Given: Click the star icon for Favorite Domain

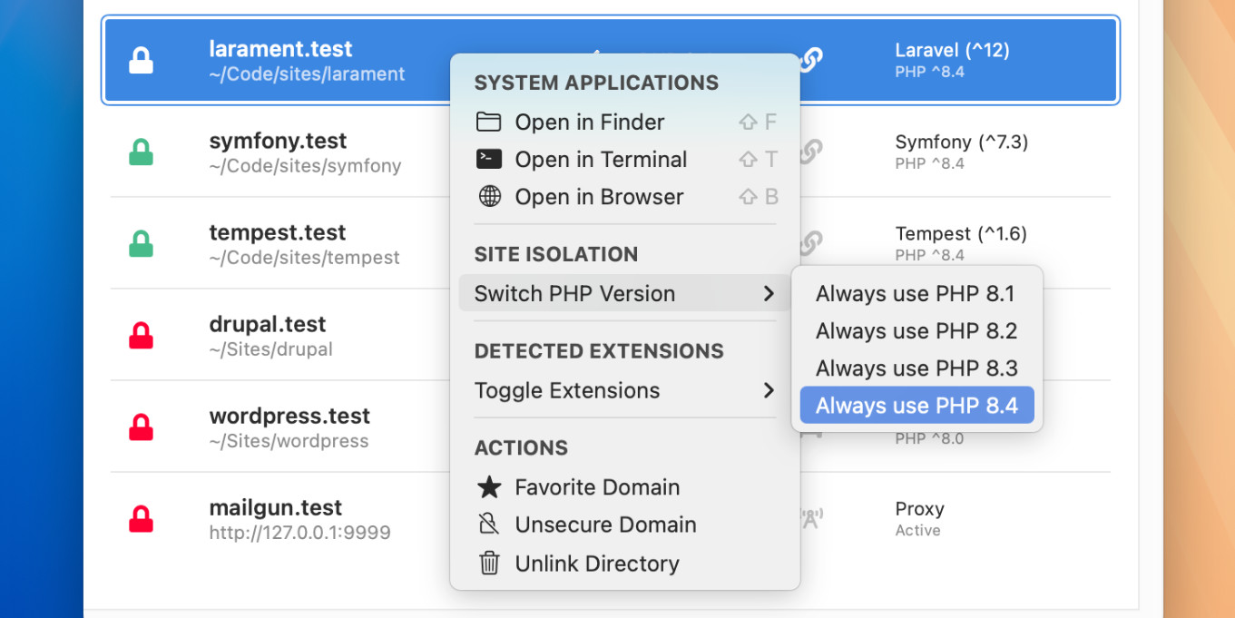Looking at the screenshot, I should coord(489,487).
